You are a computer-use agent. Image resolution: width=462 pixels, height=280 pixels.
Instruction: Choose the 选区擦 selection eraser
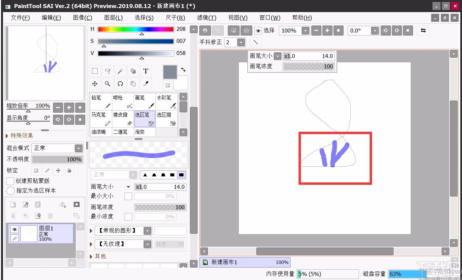point(166,119)
